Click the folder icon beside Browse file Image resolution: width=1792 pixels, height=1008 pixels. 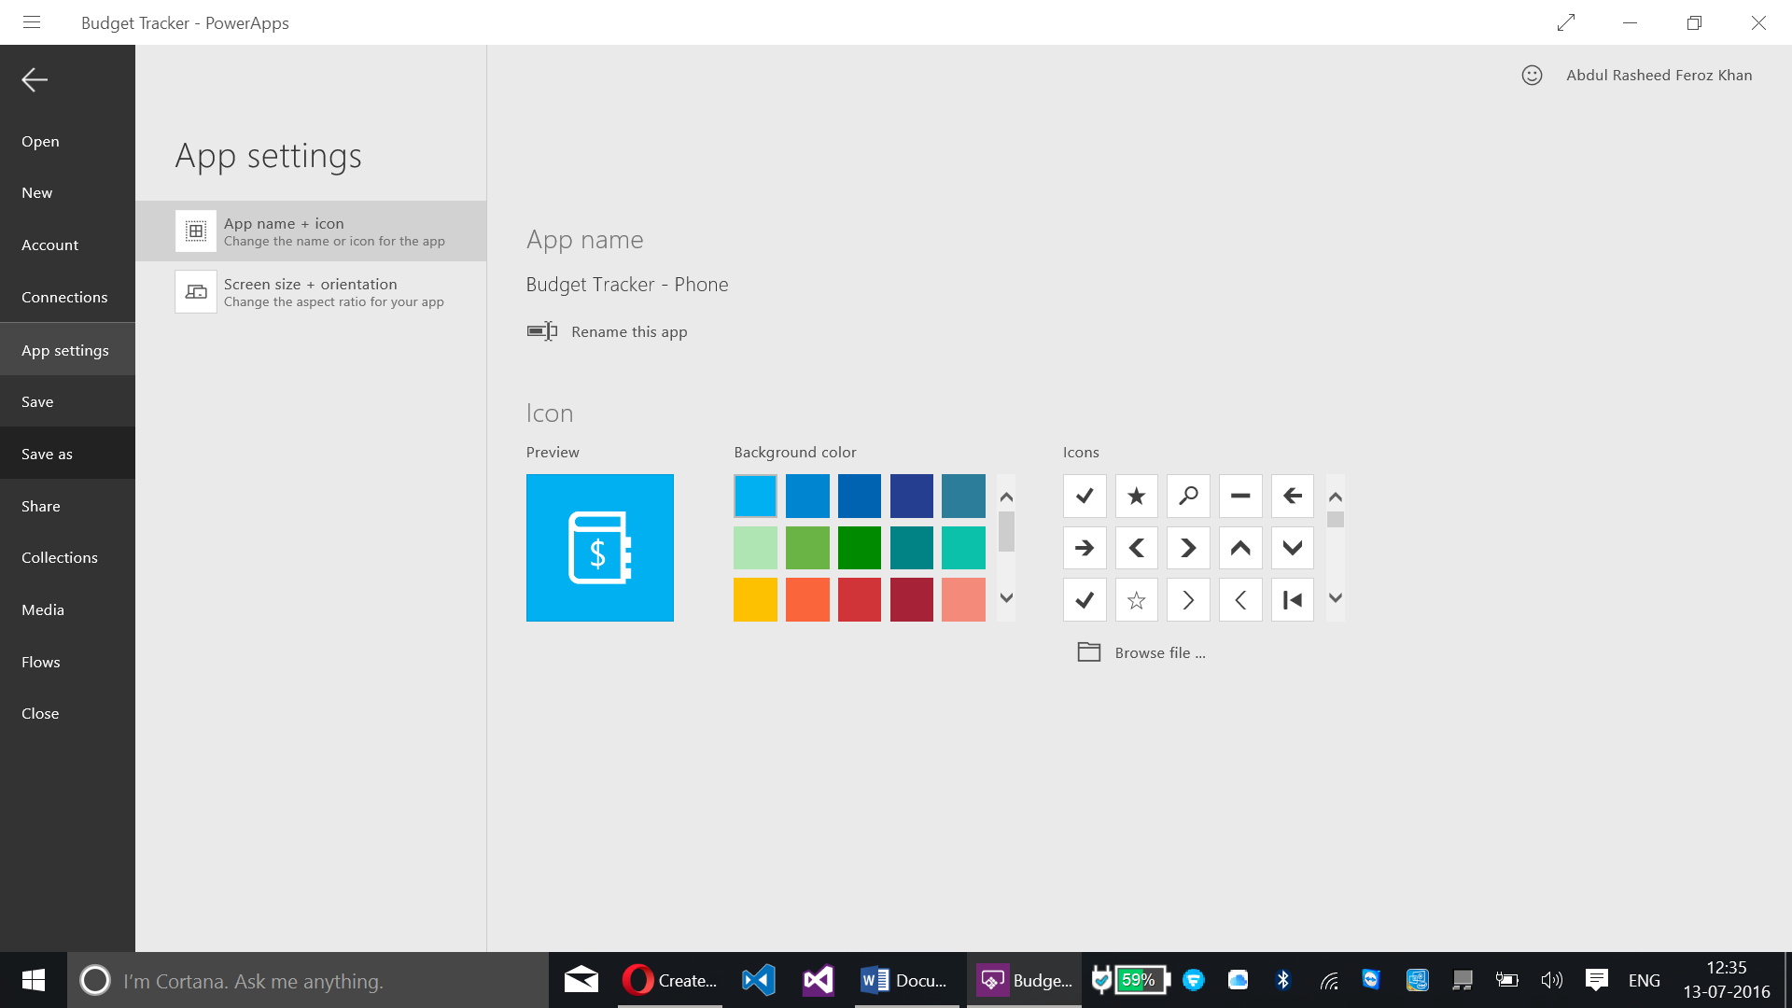click(1089, 652)
